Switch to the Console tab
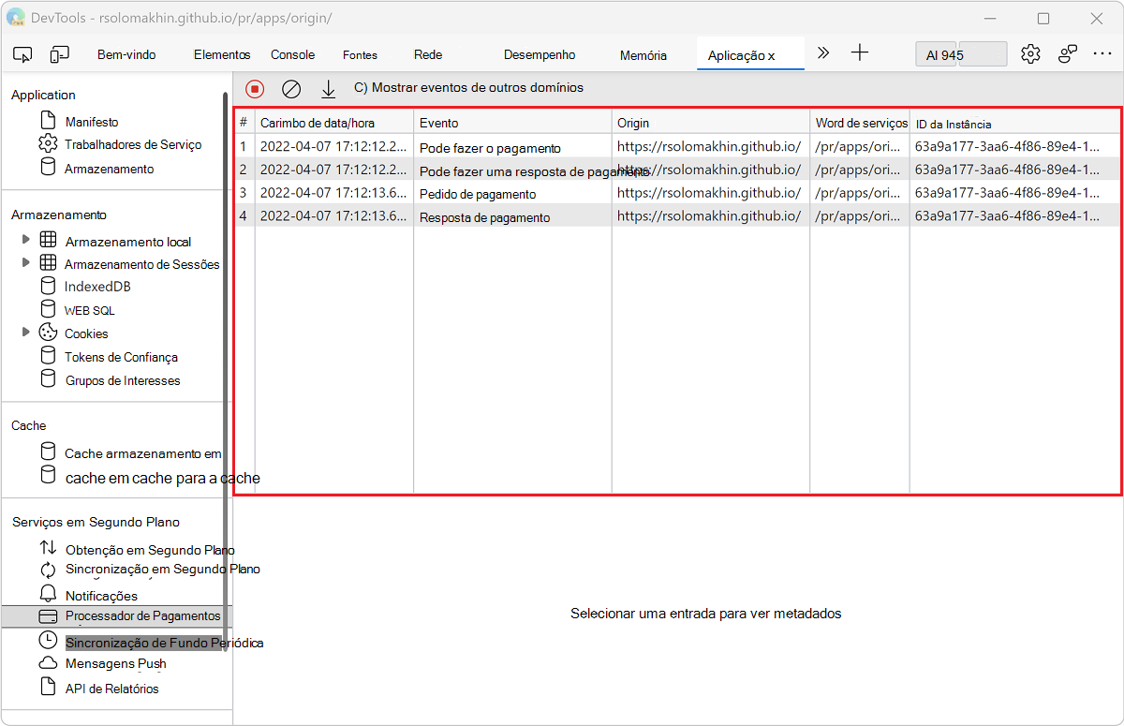 click(292, 54)
